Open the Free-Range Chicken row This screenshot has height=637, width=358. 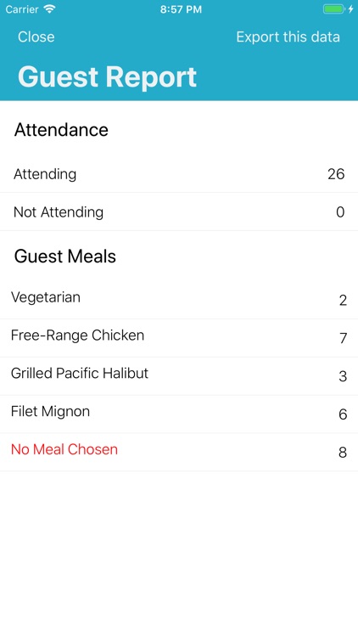pyautogui.click(x=179, y=338)
